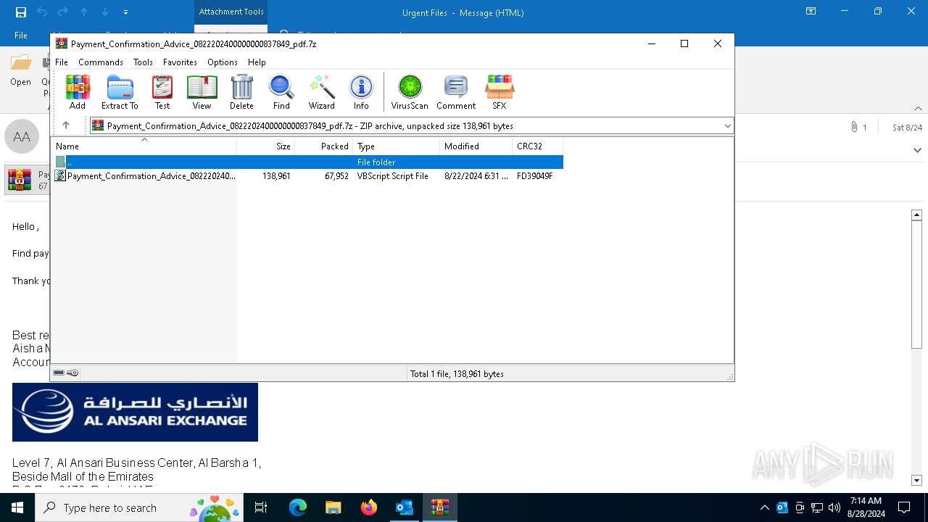Sort by Size column header
Viewport: 928px width, 522px height.
pyautogui.click(x=265, y=146)
